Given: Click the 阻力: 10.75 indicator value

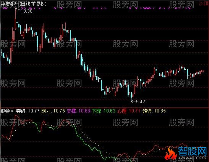Looking at the screenshot, I should [x=53, y=111].
